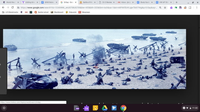
Task: Go back to previous page
Action: (3, 7)
